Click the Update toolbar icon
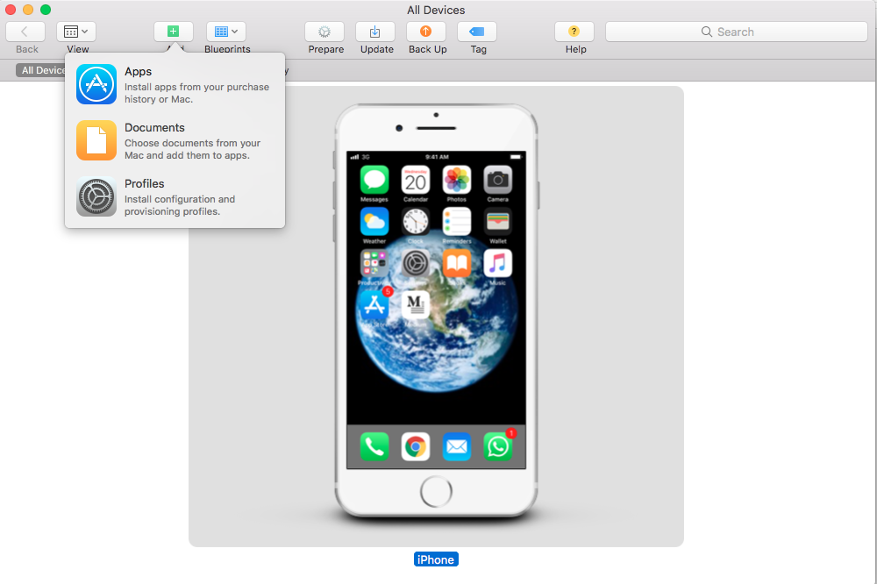 [375, 32]
